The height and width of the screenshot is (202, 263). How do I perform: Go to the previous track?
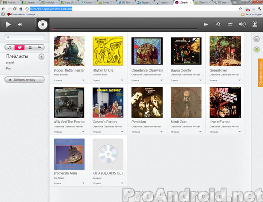pos(20,25)
